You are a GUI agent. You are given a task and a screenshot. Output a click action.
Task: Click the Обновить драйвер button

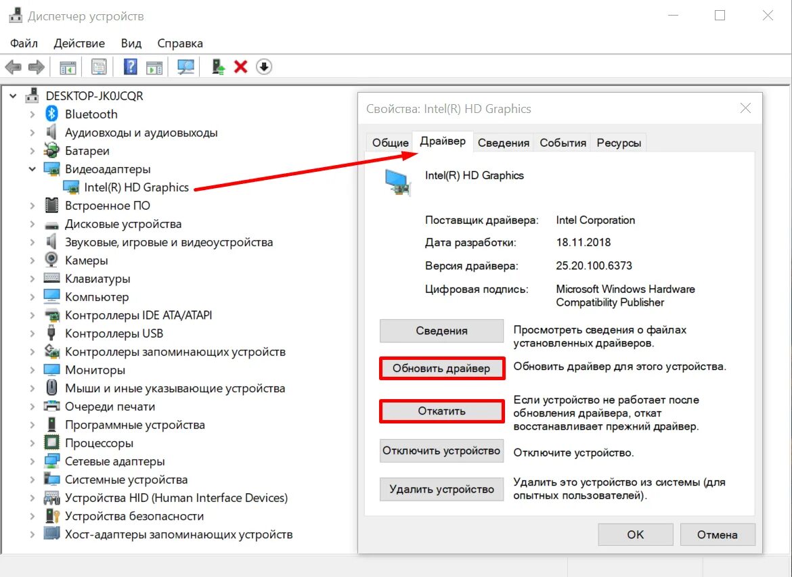[441, 369]
